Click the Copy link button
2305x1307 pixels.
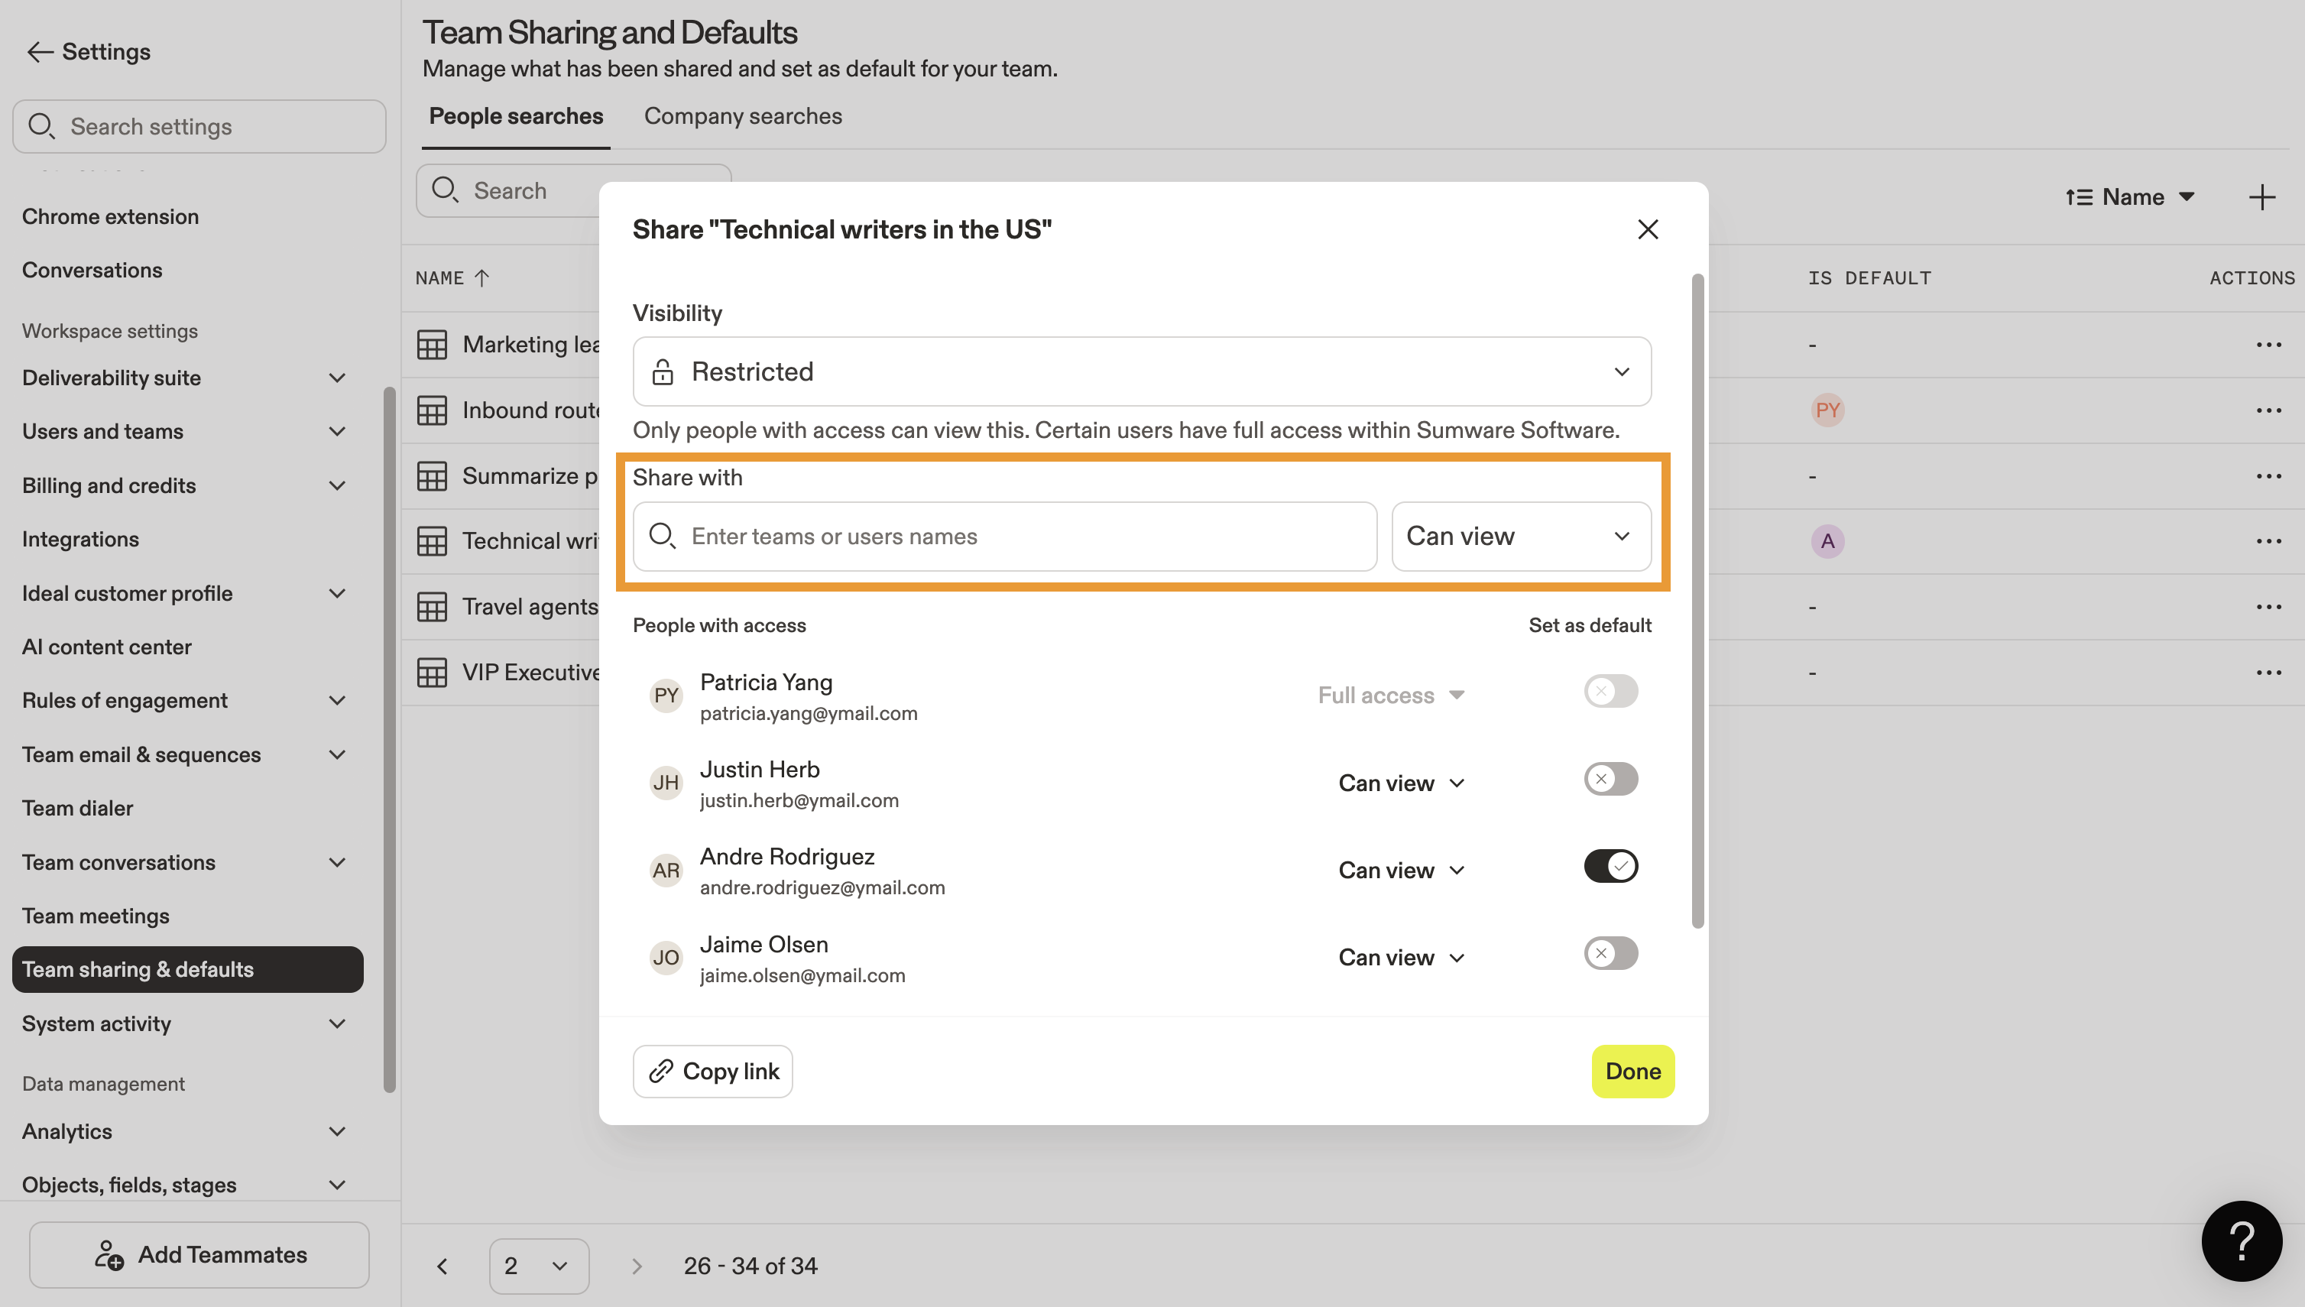tap(713, 1071)
